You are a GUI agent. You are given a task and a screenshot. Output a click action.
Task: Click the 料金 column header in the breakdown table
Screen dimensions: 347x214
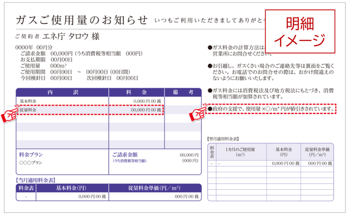(136, 93)
